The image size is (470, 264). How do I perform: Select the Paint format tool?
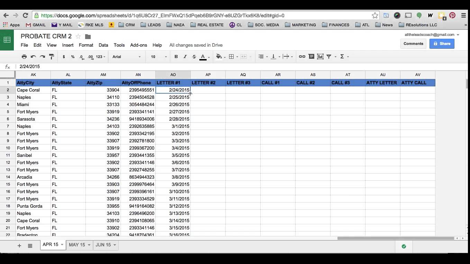click(52, 57)
